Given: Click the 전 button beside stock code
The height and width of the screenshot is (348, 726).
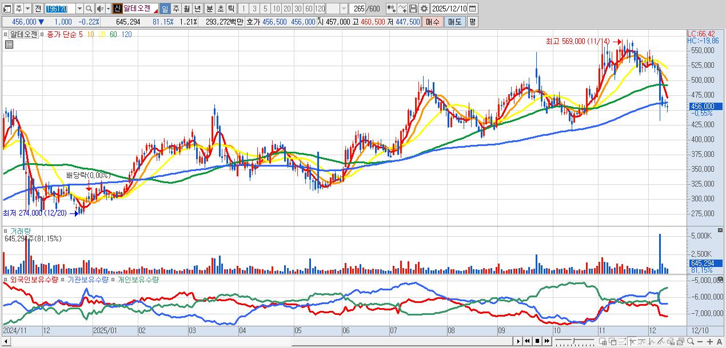Looking at the screenshot, I should pos(38,9).
